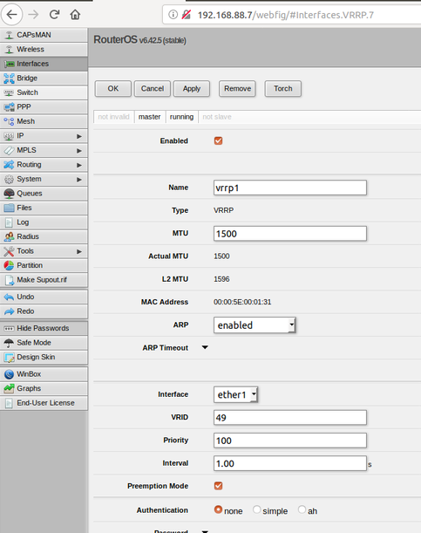Toggle Hide Passwords icon
This screenshot has height=533, width=421.
tap(10, 328)
